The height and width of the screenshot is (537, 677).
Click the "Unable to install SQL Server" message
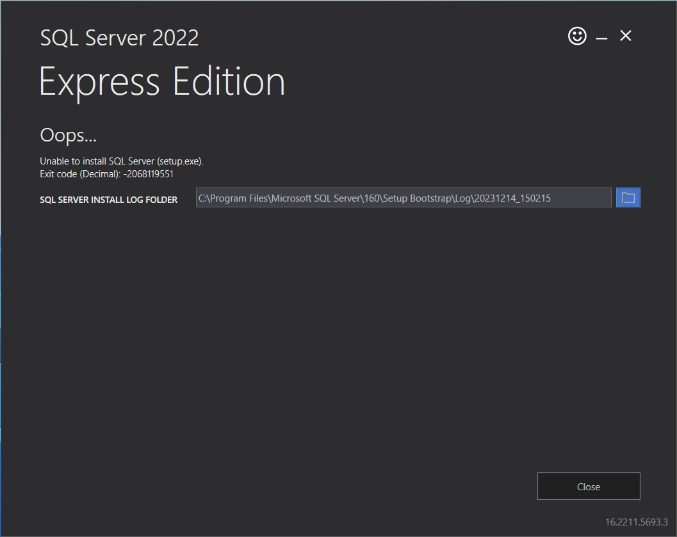97,161
